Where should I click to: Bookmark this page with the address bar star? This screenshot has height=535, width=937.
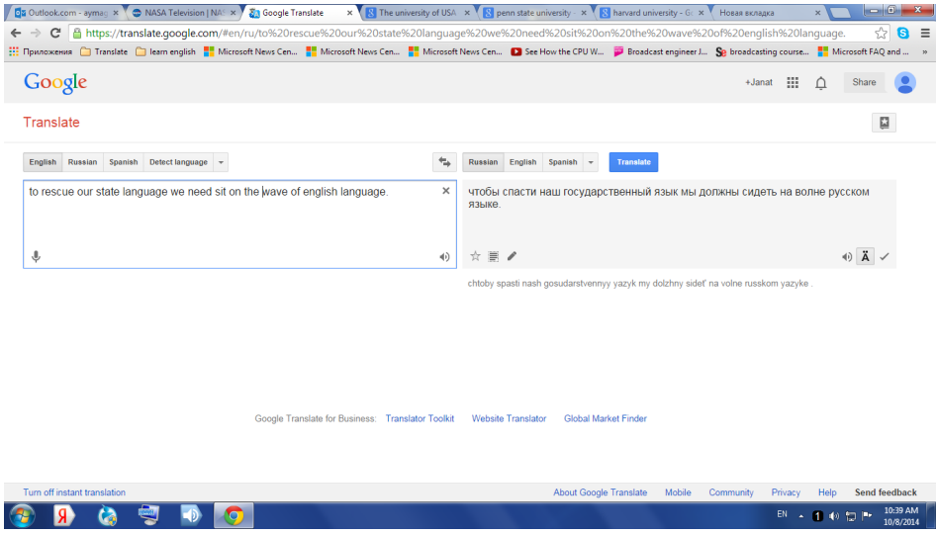[x=881, y=34]
